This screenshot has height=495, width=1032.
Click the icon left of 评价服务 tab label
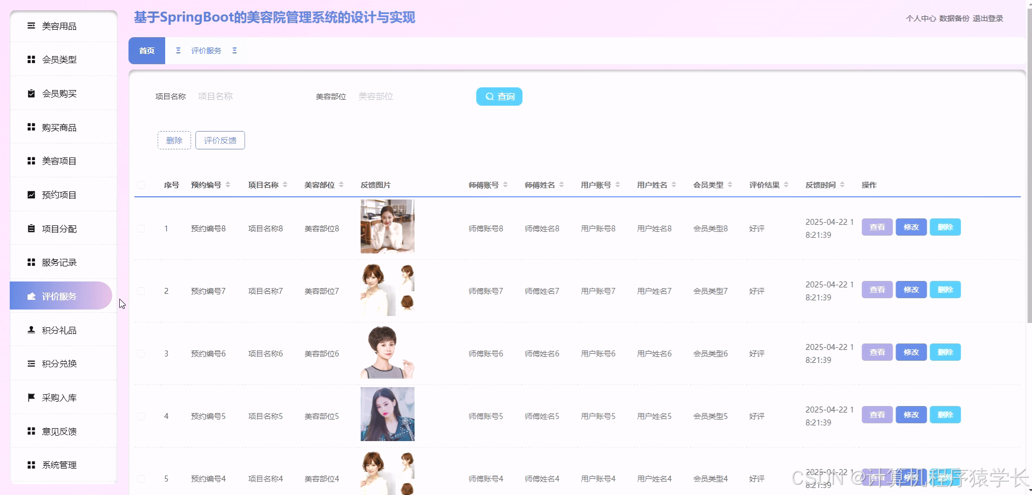coord(178,51)
